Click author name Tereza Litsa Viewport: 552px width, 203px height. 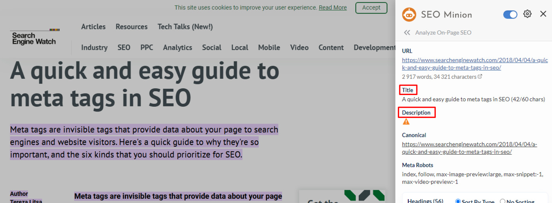(26, 201)
